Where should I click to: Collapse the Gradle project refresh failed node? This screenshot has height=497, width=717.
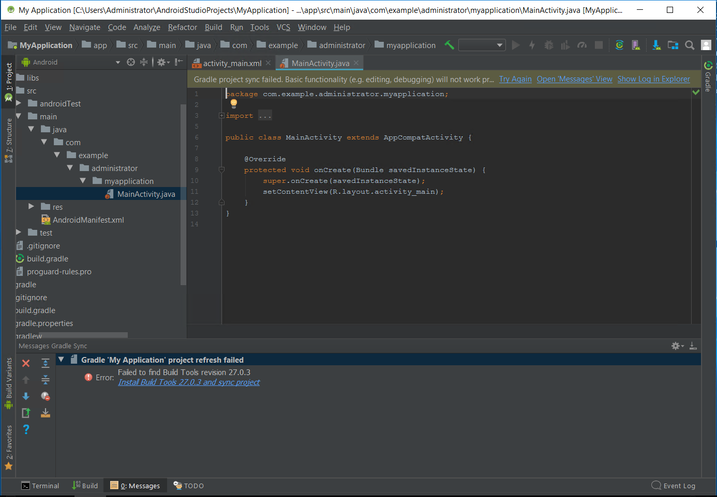62,360
